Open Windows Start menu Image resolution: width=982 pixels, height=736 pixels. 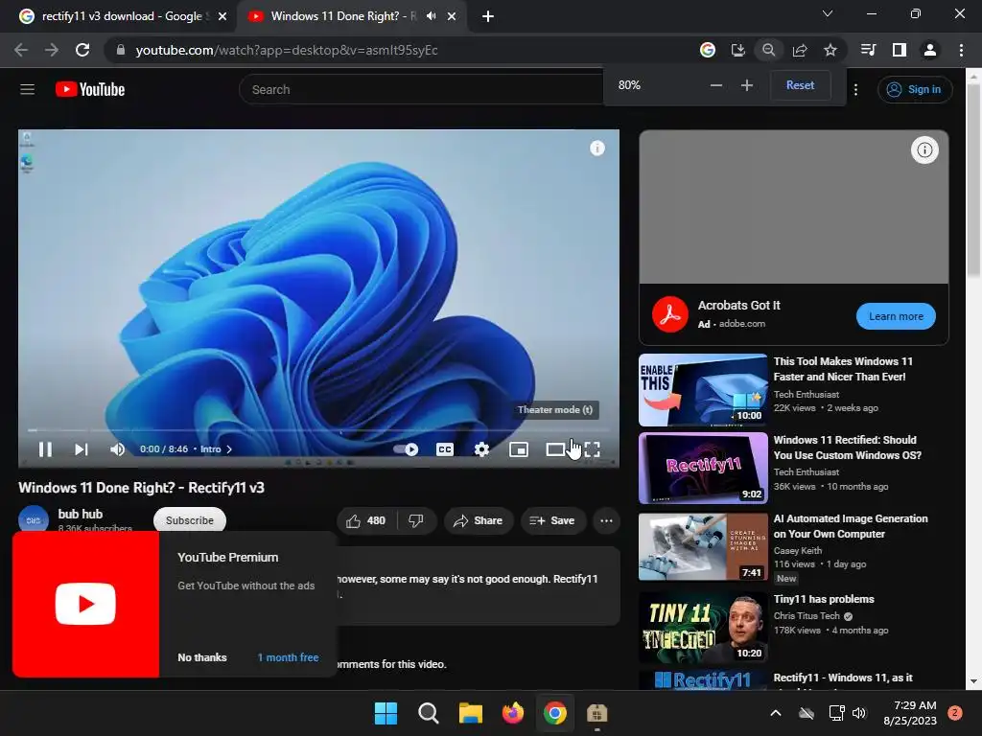pos(386,713)
